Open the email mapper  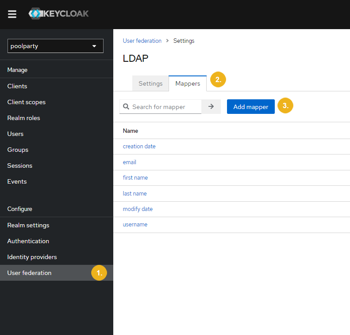point(129,162)
